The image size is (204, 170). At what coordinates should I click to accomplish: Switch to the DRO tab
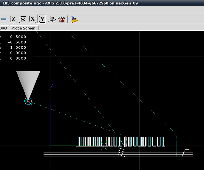pyautogui.click(x=4, y=28)
